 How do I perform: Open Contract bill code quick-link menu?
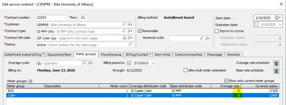[130, 38]
